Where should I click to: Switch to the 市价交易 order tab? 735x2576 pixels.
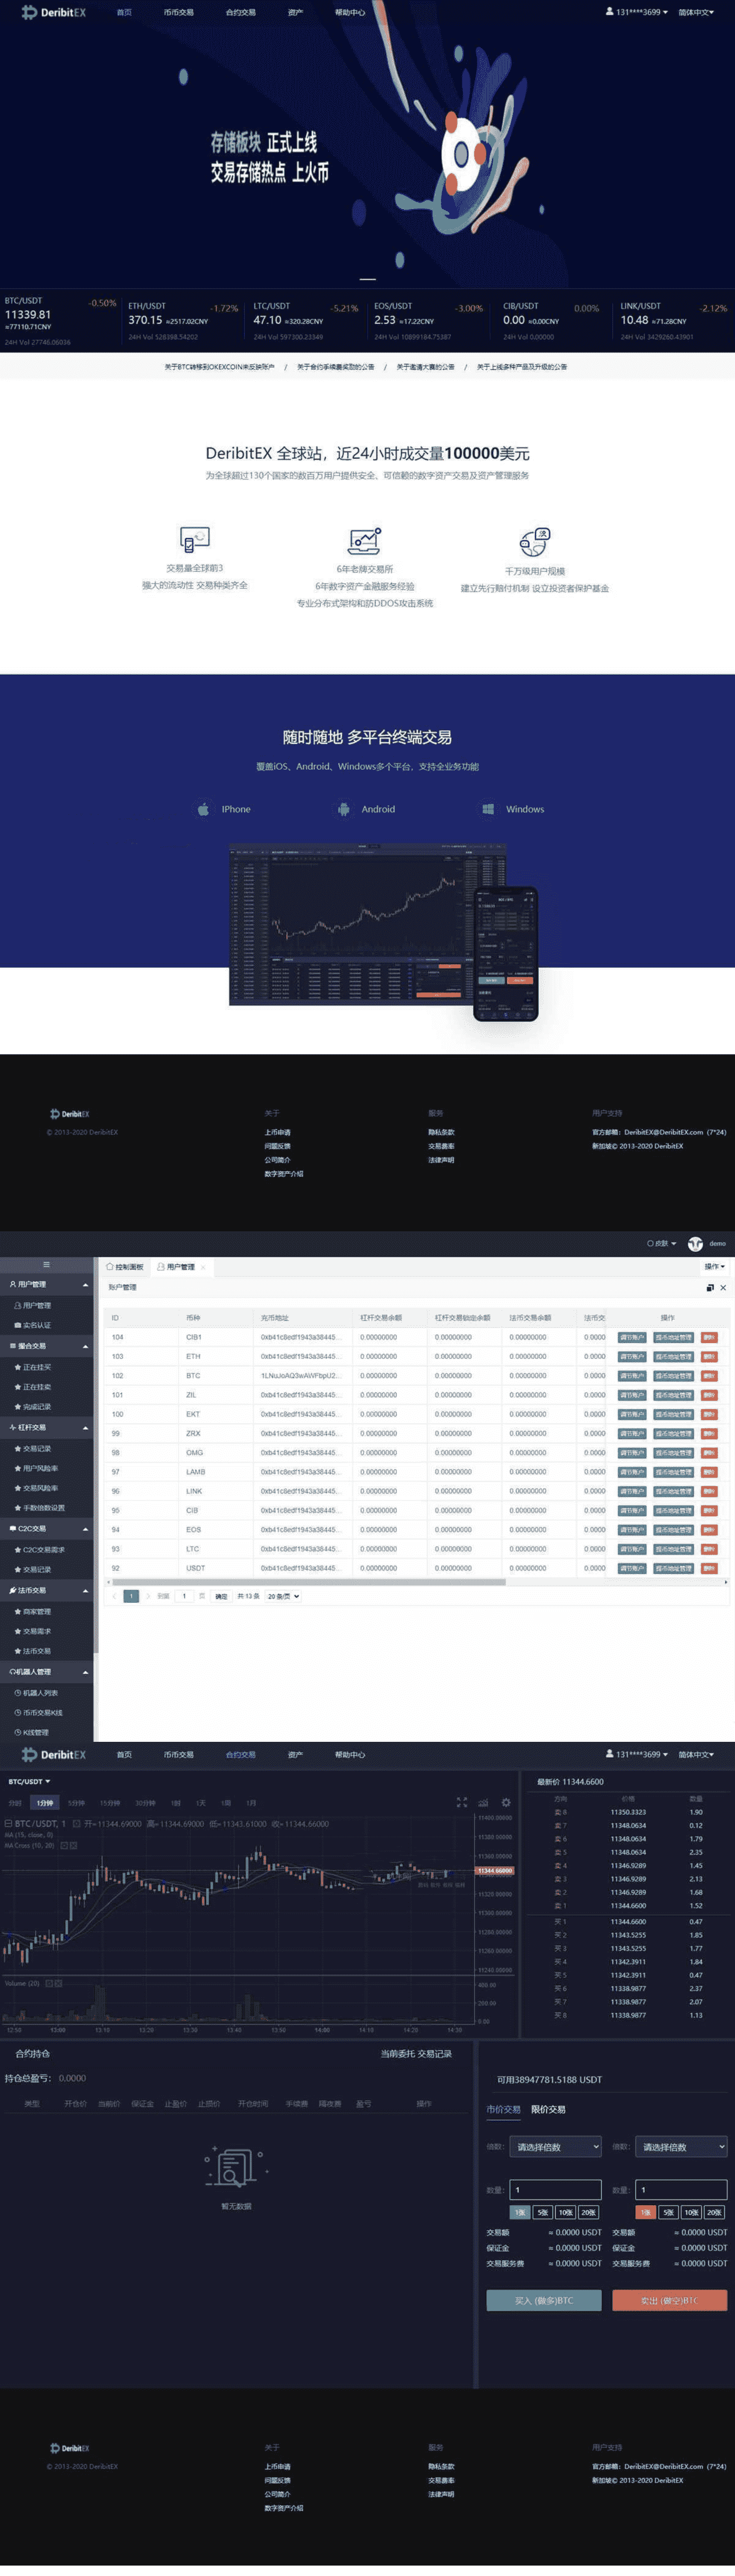(503, 2109)
